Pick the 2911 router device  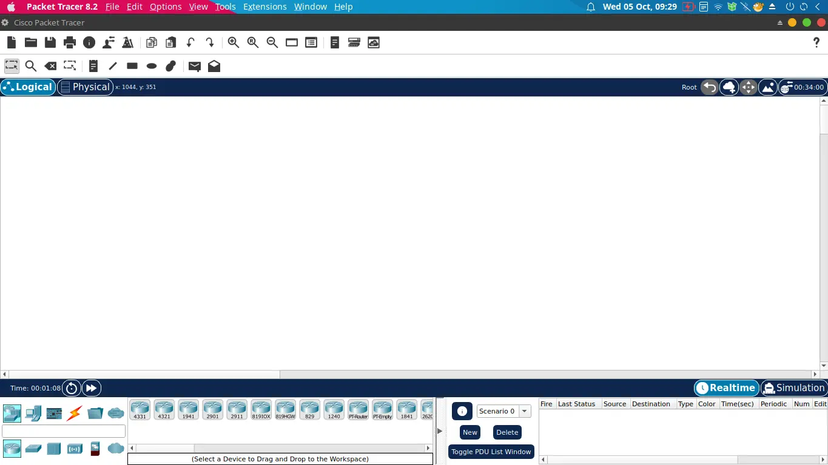pos(237,410)
